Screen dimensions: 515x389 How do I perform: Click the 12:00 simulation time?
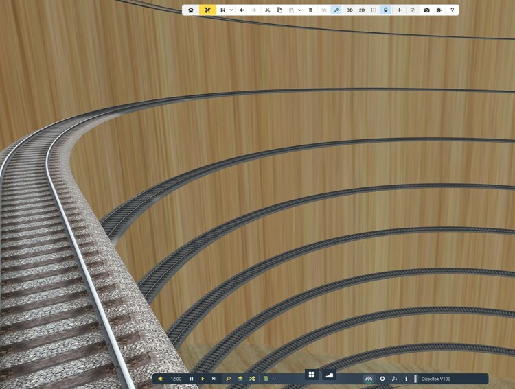(x=176, y=379)
